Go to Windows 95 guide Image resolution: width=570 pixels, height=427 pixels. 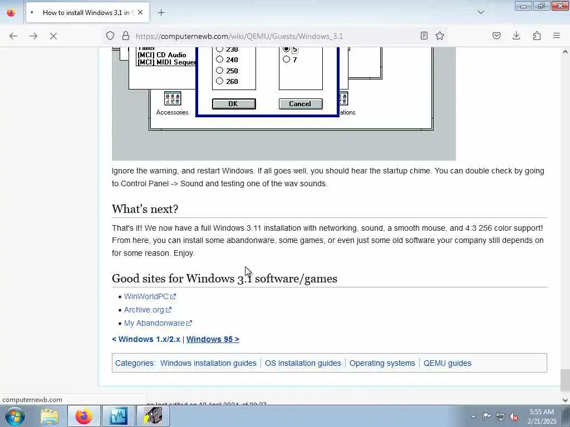pos(213,339)
